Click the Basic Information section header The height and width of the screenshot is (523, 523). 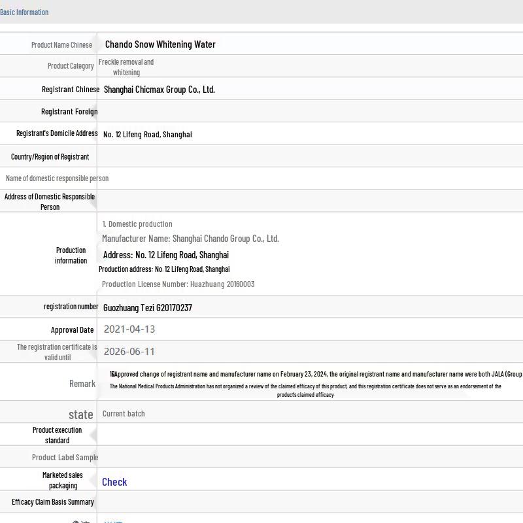(x=24, y=12)
